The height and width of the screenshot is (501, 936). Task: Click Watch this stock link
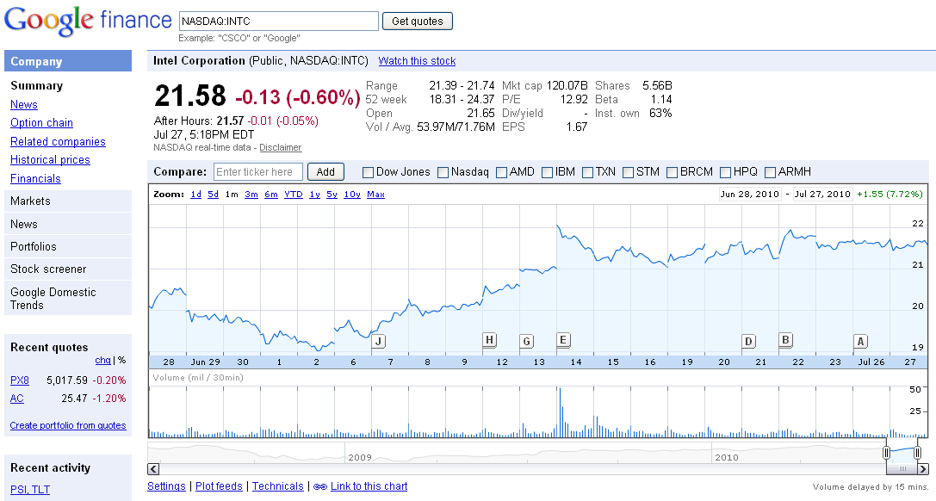tap(417, 61)
